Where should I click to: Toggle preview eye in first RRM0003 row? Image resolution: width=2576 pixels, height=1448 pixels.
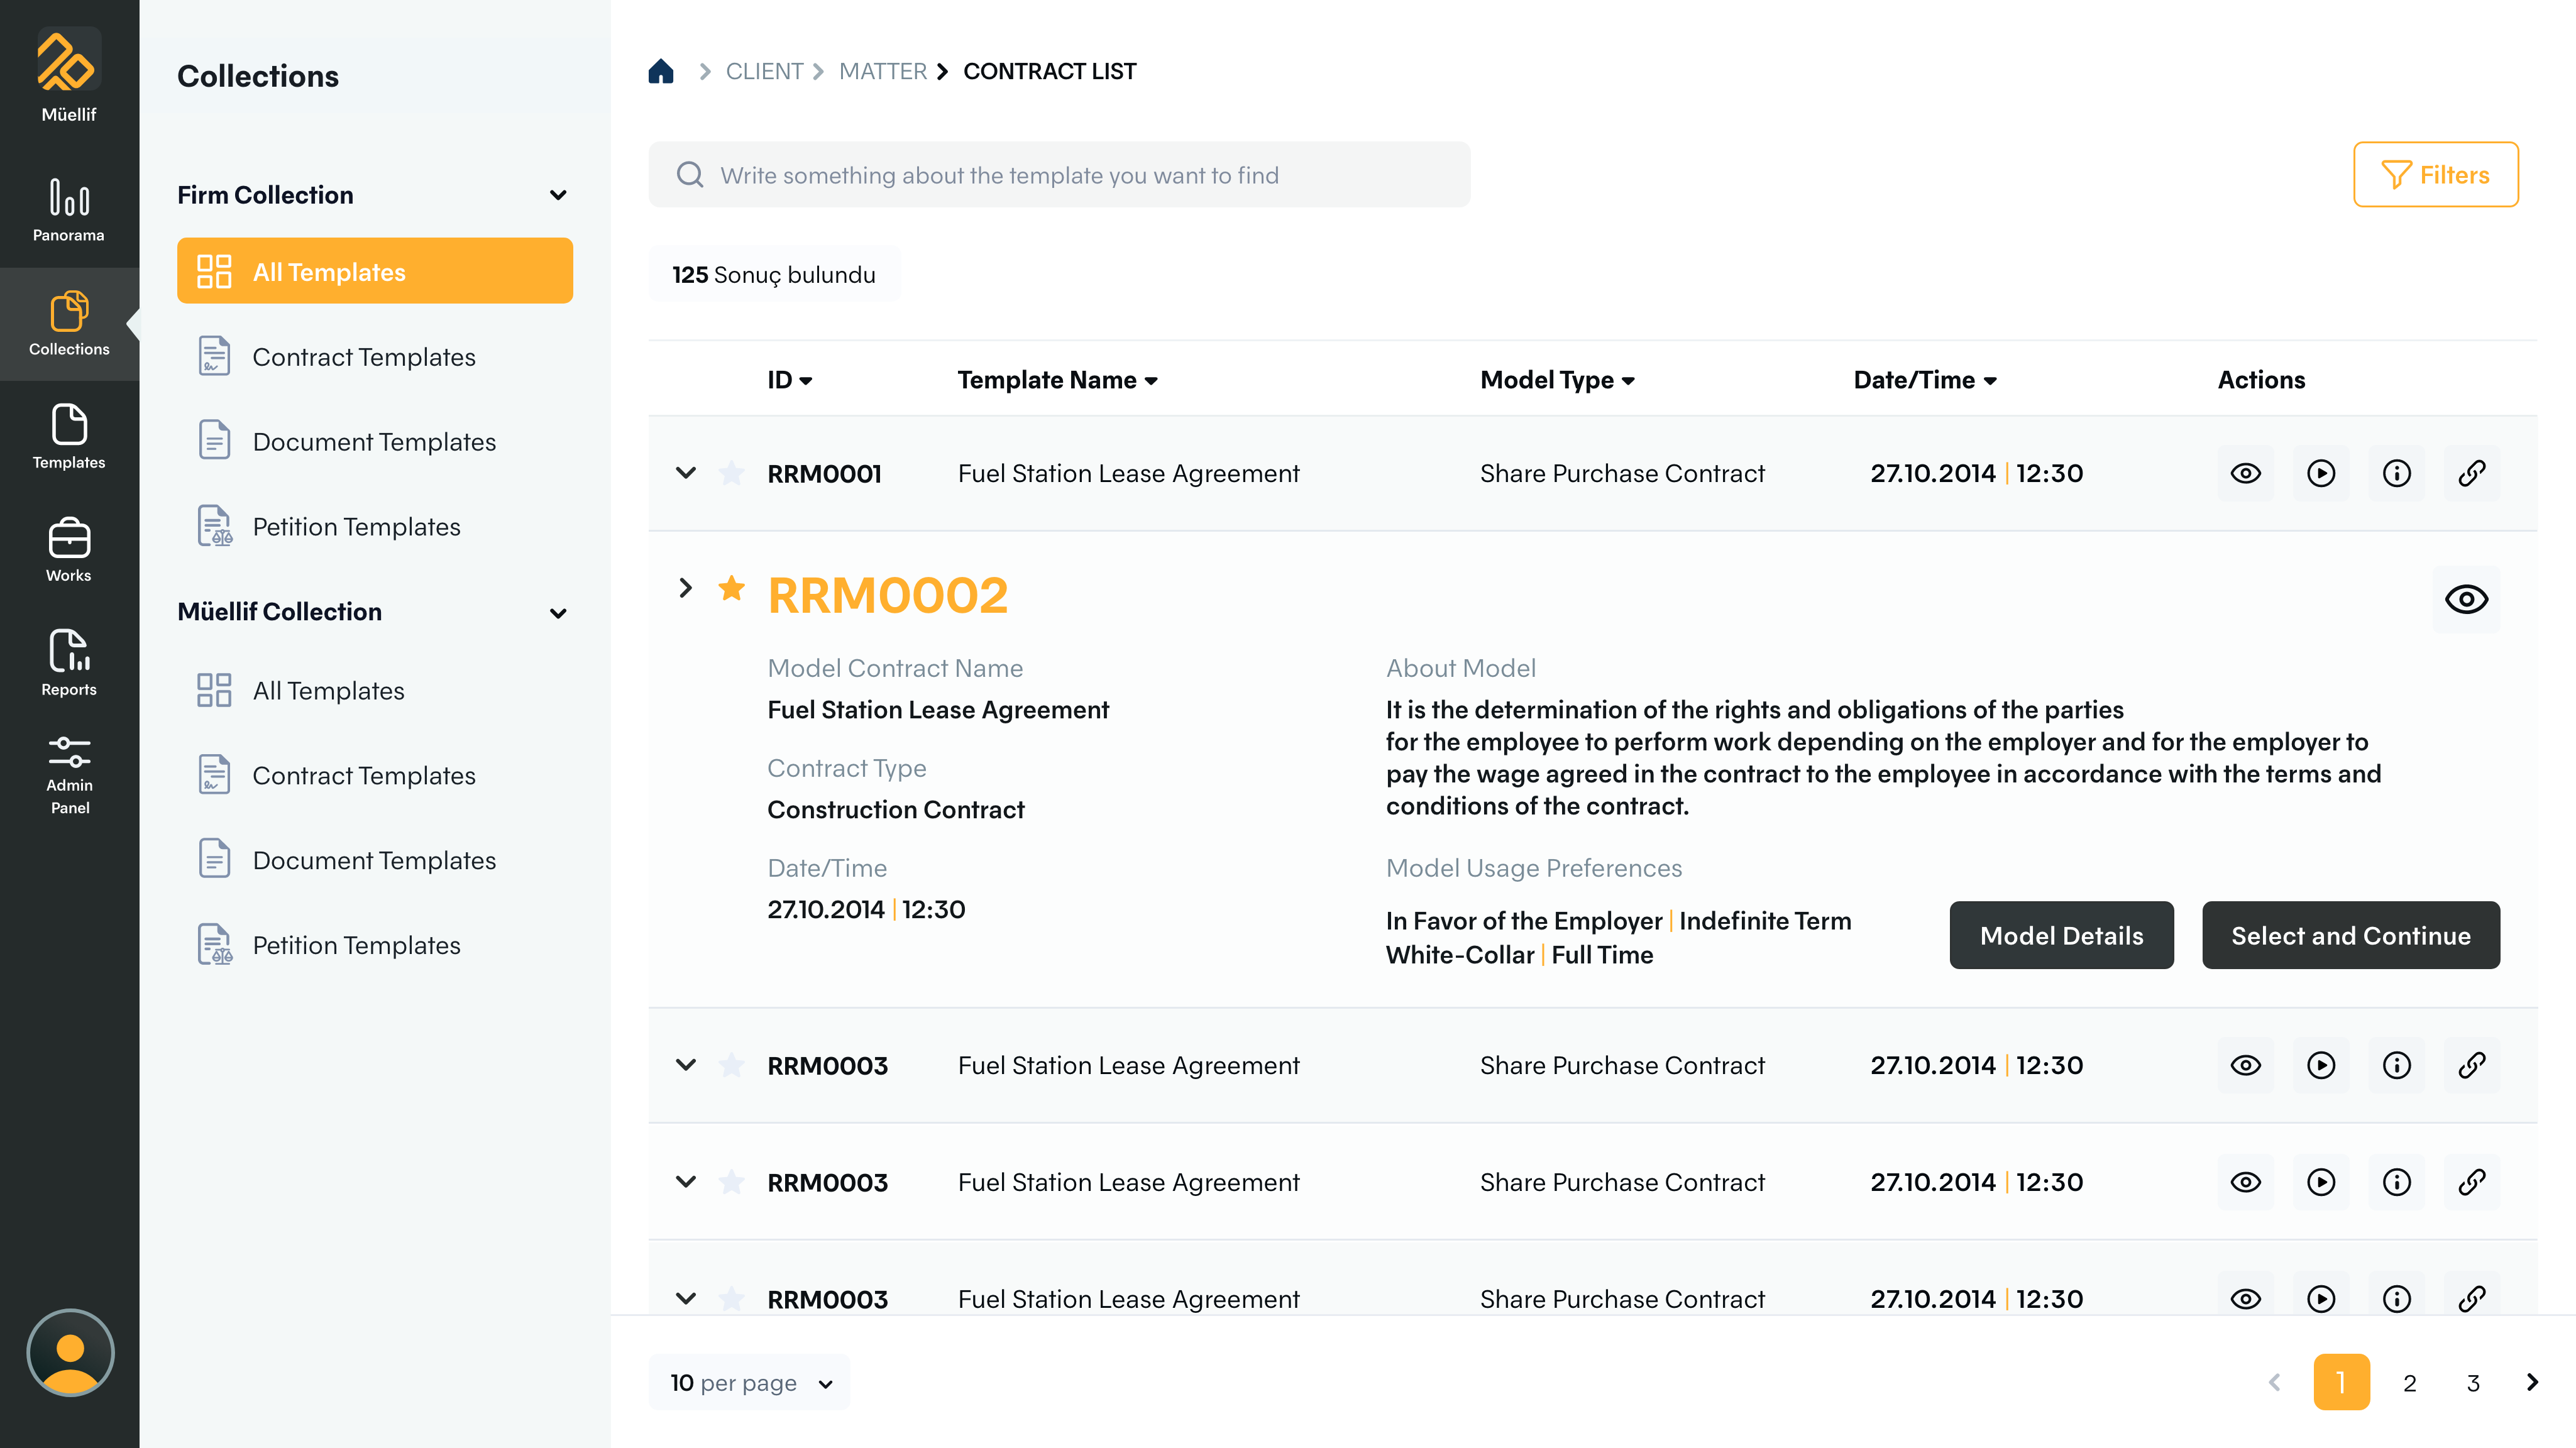point(2246,1065)
